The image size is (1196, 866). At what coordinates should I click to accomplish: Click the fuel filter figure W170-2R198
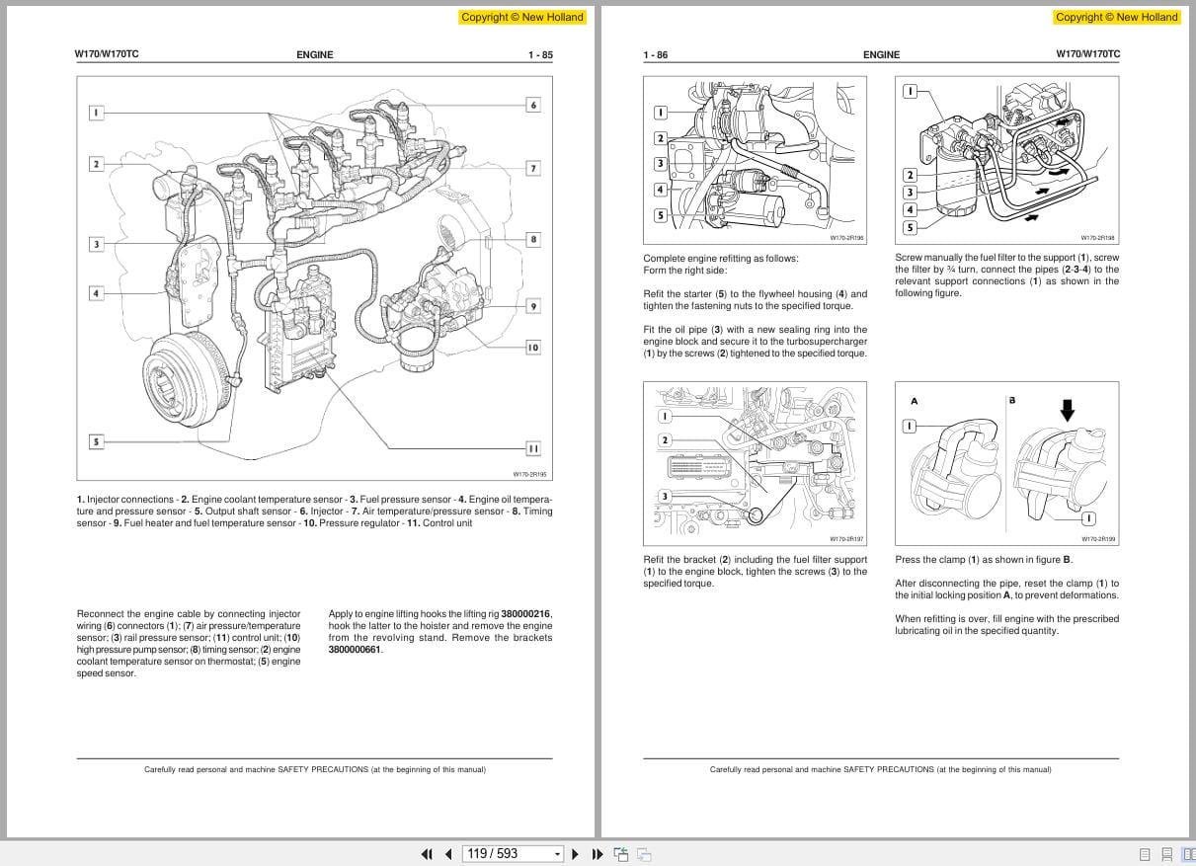1006,160
